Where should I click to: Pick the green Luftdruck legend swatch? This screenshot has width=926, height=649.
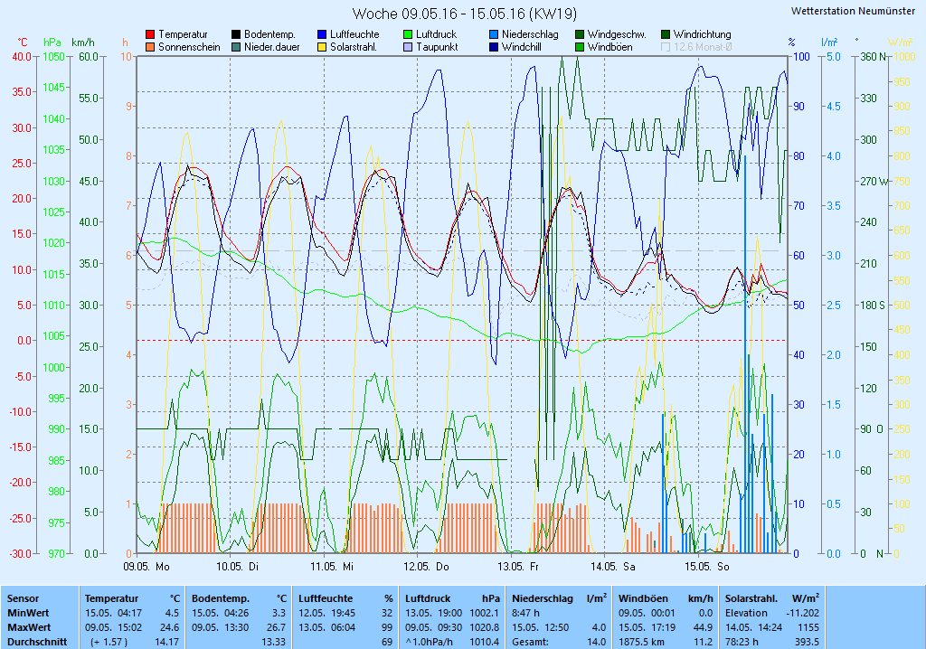click(x=408, y=35)
